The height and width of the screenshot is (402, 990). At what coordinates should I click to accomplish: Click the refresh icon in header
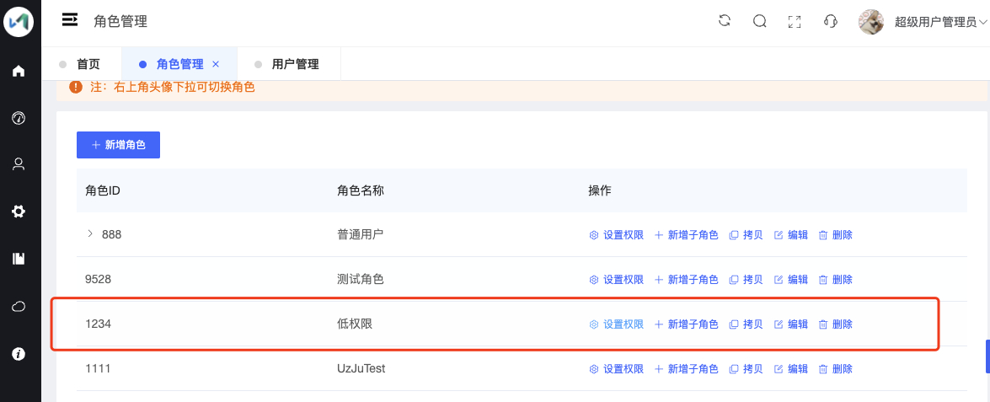tap(724, 21)
